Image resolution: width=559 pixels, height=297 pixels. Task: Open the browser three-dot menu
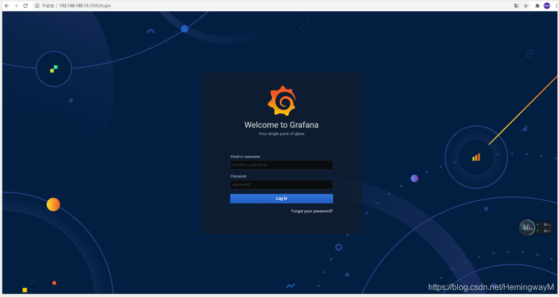click(556, 6)
